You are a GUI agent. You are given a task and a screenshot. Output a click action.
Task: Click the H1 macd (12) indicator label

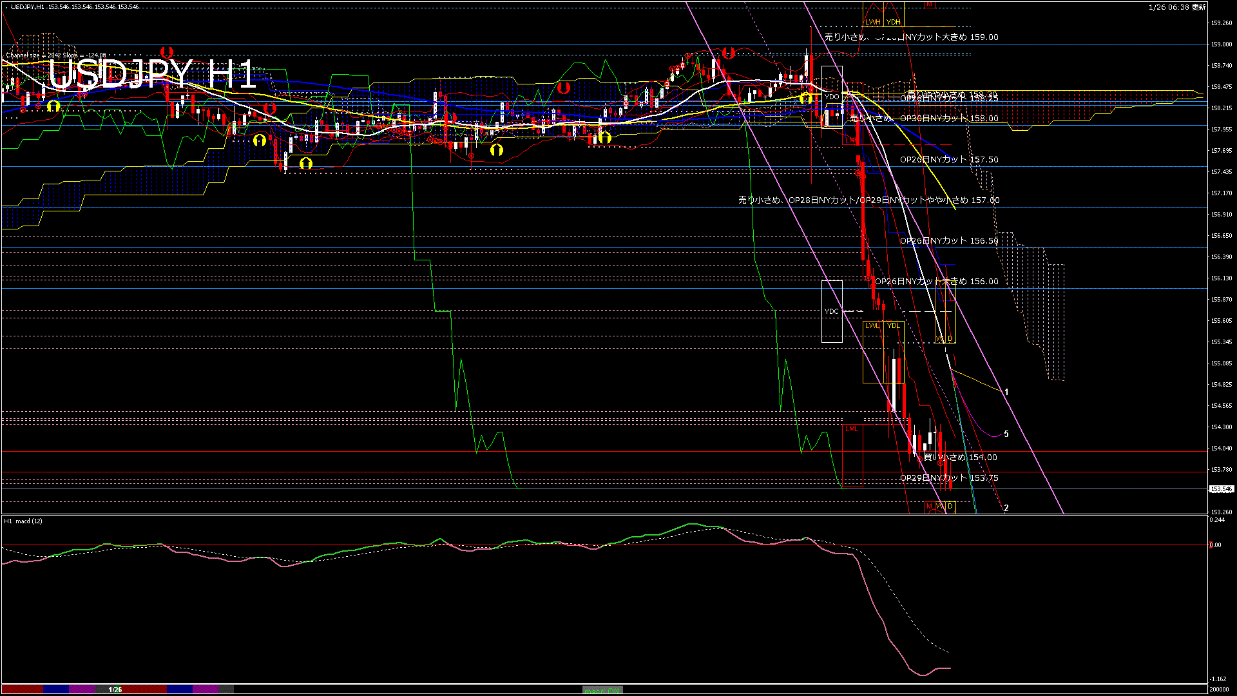pos(23,521)
